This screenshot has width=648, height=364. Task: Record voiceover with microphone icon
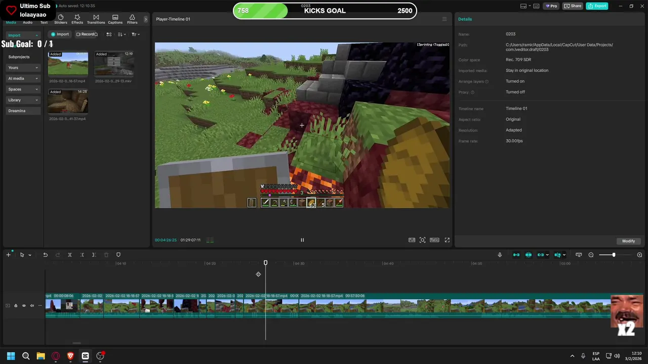point(500,255)
